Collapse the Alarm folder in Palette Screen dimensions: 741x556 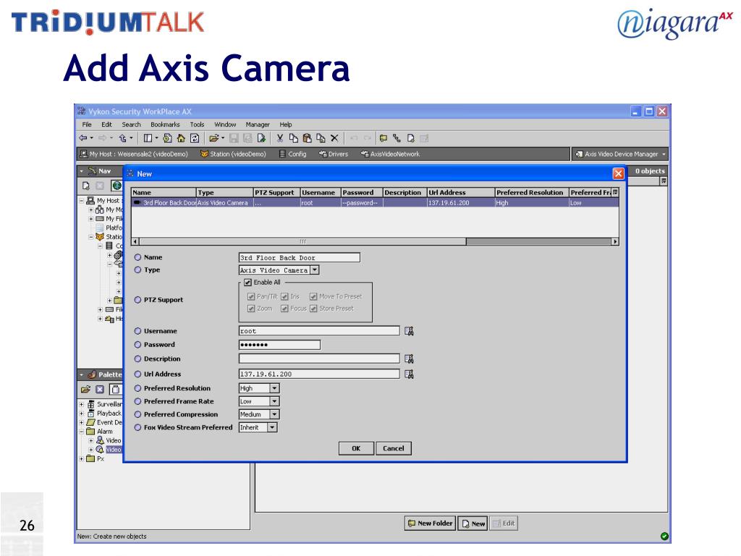point(81,431)
